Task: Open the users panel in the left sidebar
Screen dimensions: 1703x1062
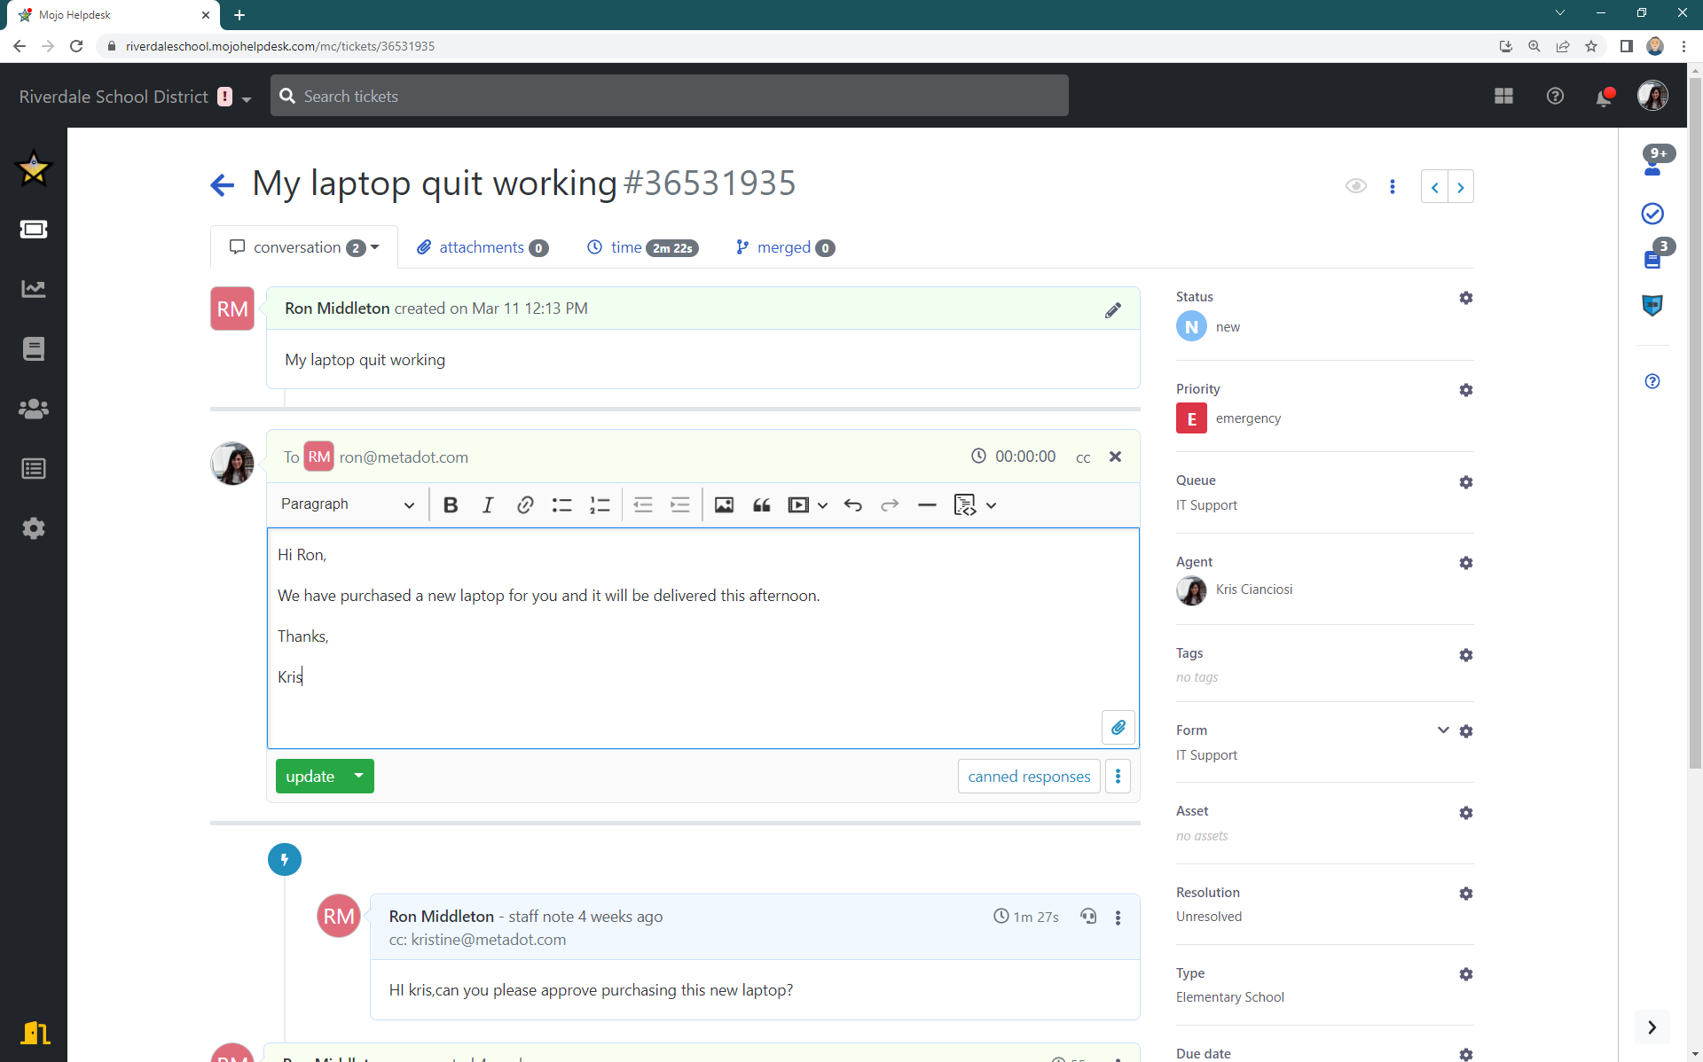Action: [x=34, y=409]
